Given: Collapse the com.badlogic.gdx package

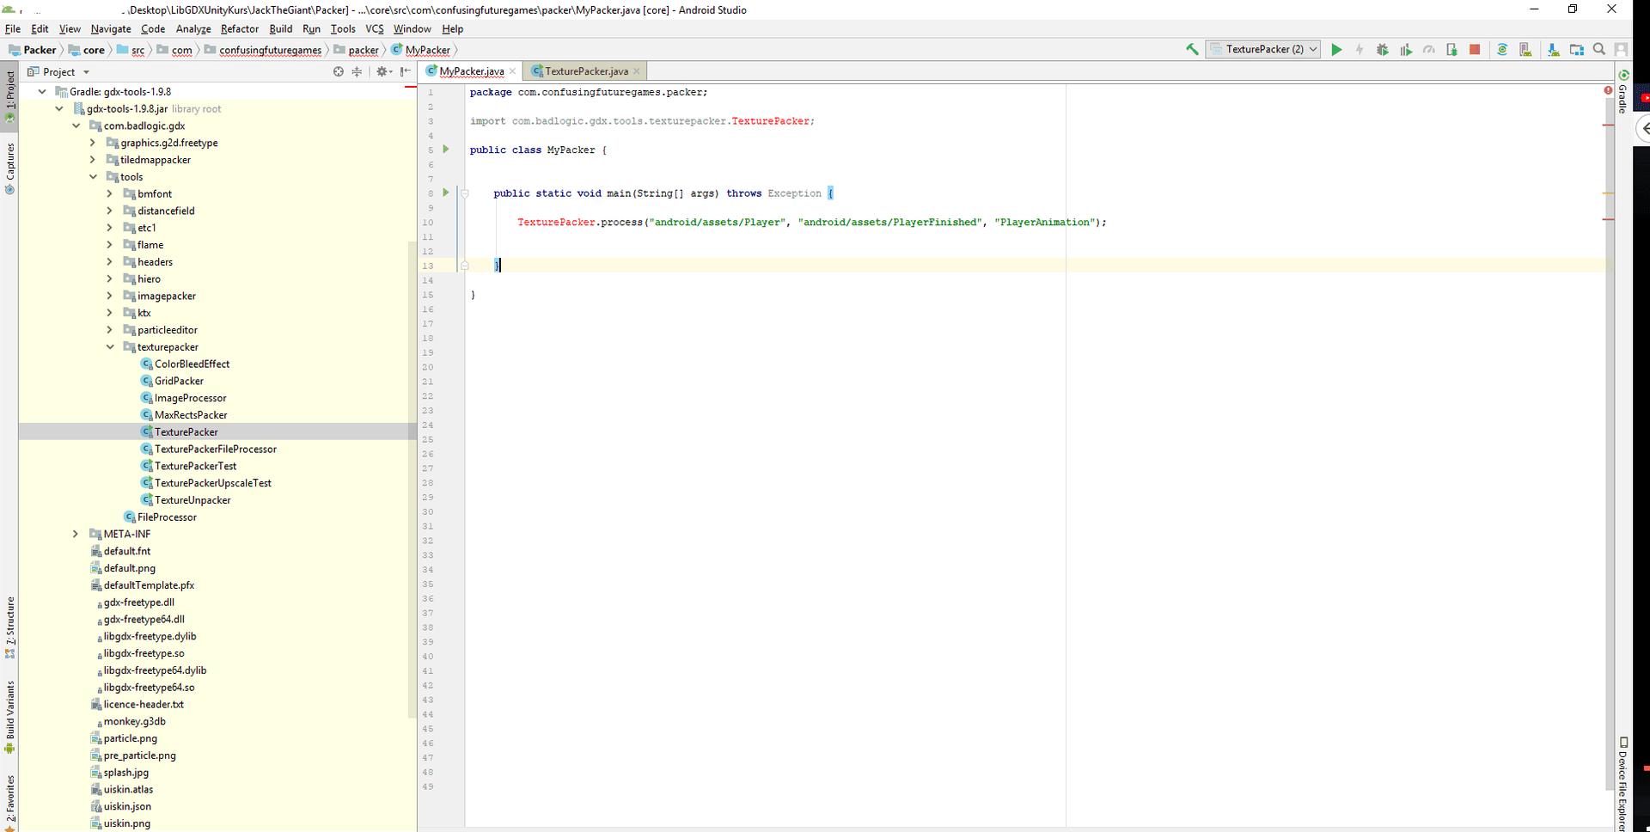Looking at the screenshot, I should click(x=76, y=126).
